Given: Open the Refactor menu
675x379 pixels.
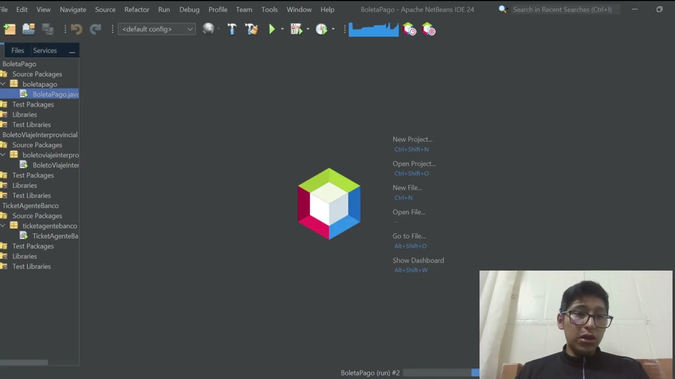Looking at the screenshot, I should click(x=137, y=9).
